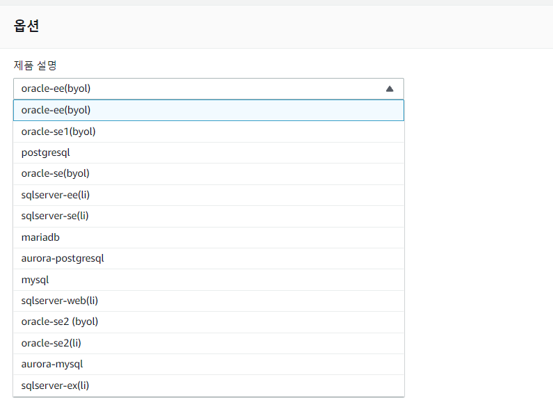The height and width of the screenshot is (398, 553).
Task: Choose aurora-postgresql option
Action: [x=209, y=259]
